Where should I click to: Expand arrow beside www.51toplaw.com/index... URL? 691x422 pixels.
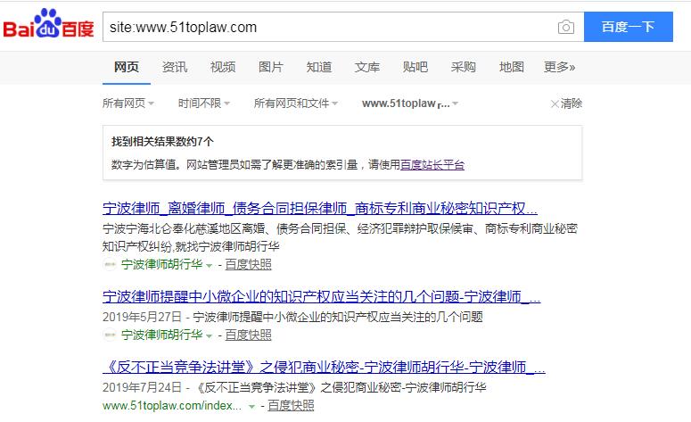point(251,407)
